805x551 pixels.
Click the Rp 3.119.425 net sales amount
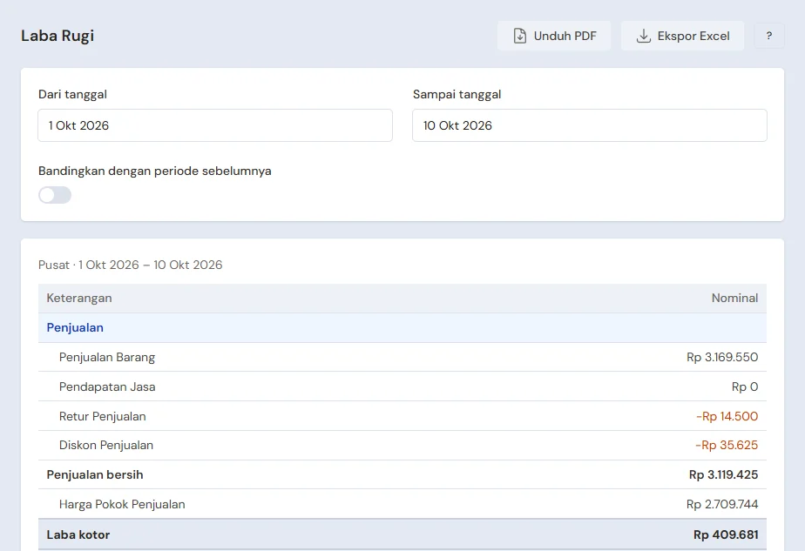[x=723, y=474]
